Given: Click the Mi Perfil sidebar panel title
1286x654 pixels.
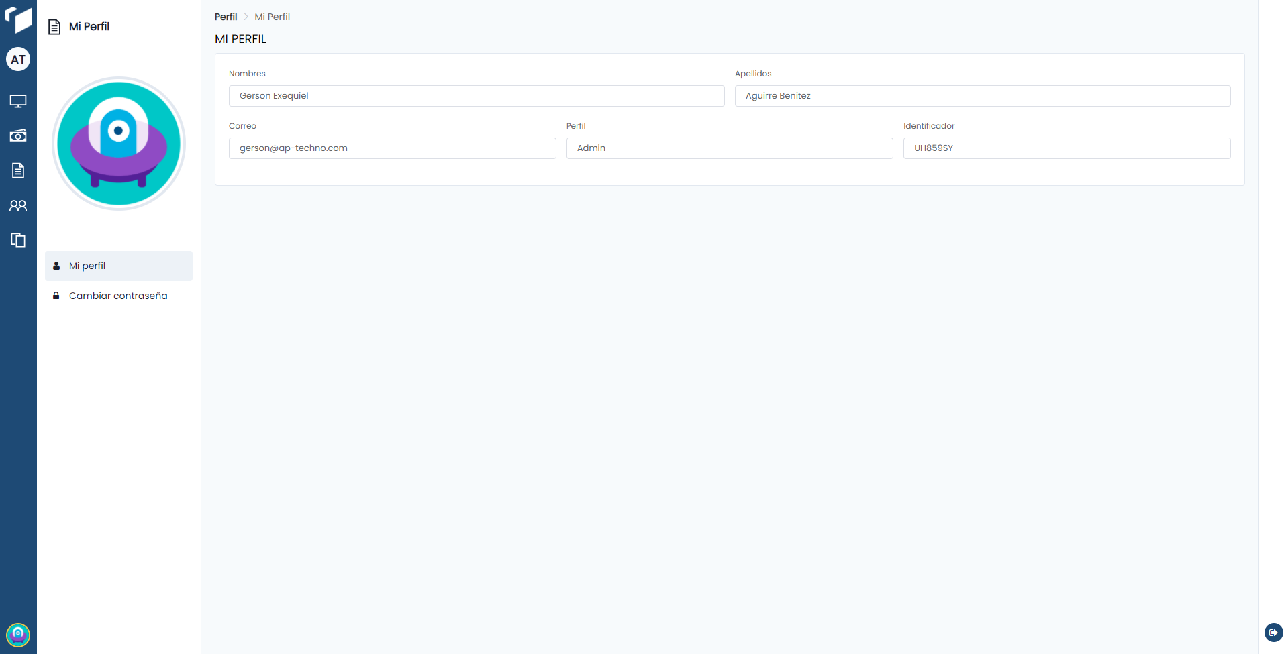Looking at the screenshot, I should point(89,27).
